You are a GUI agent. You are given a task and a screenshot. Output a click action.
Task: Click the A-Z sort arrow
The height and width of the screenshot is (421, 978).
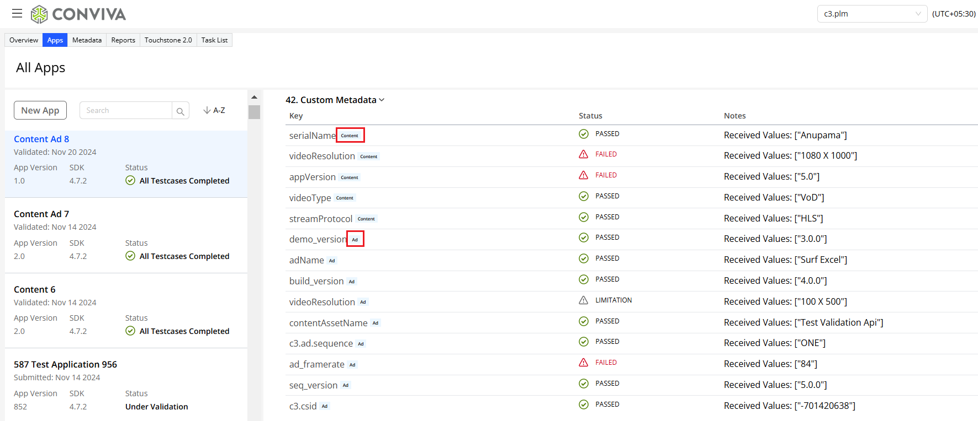pos(207,110)
